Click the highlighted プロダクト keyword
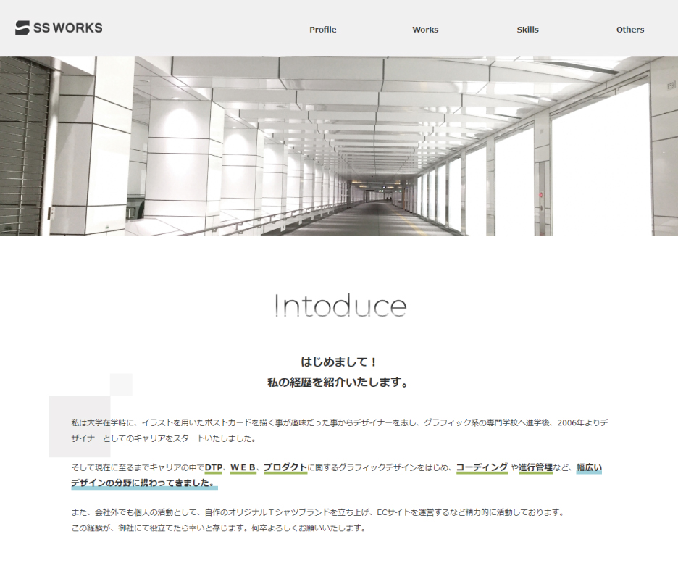678x571 pixels. tap(285, 467)
